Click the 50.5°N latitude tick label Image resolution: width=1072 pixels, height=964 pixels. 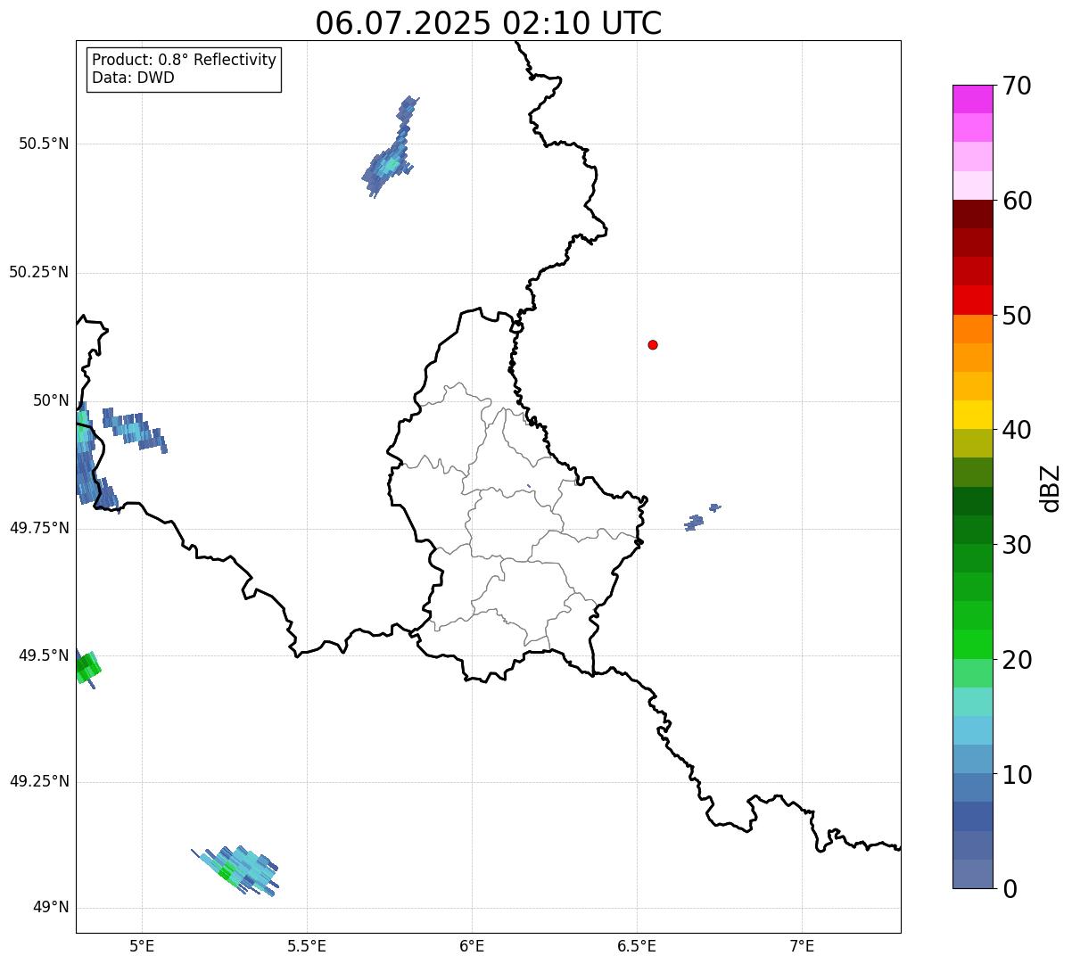click(x=44, y=144)
